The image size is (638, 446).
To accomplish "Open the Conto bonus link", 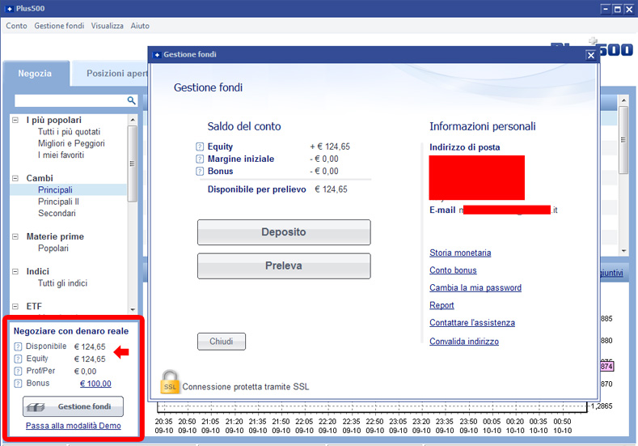I will (x=453, y=270).
